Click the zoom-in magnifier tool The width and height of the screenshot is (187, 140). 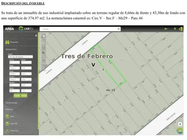tap(44, 39)
